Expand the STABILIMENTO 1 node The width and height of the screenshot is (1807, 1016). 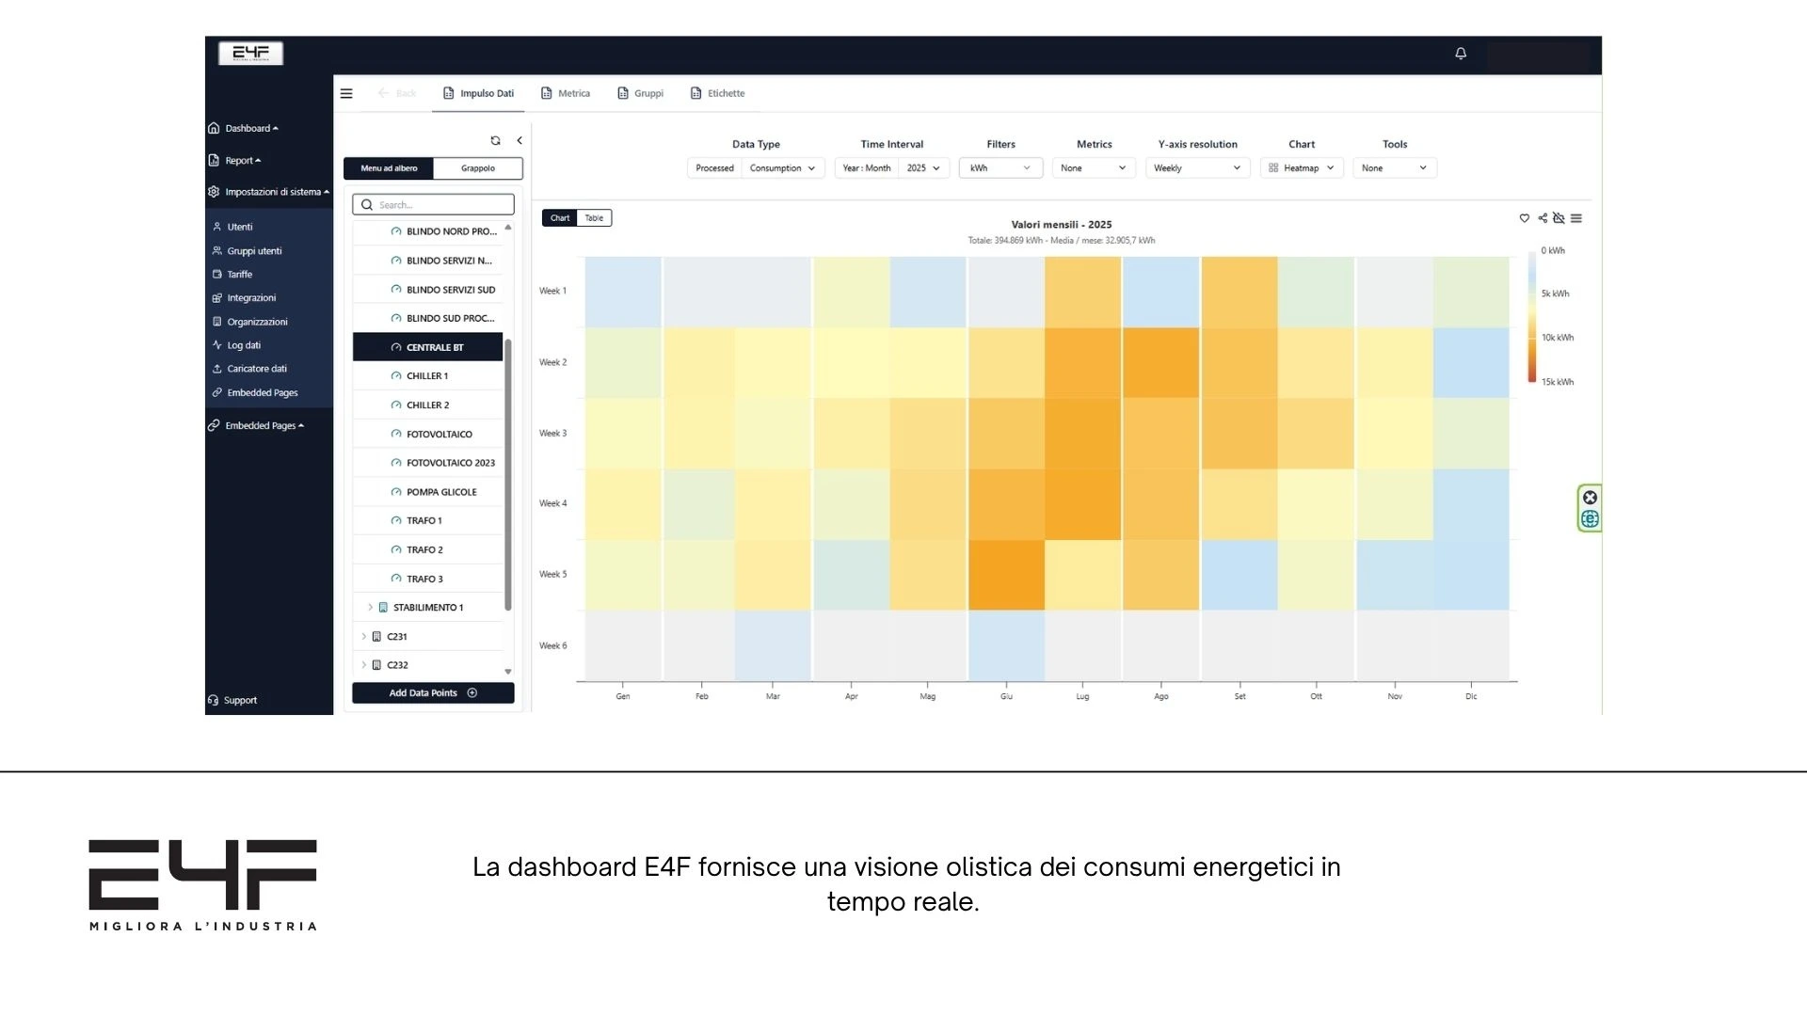click(370, 608)
